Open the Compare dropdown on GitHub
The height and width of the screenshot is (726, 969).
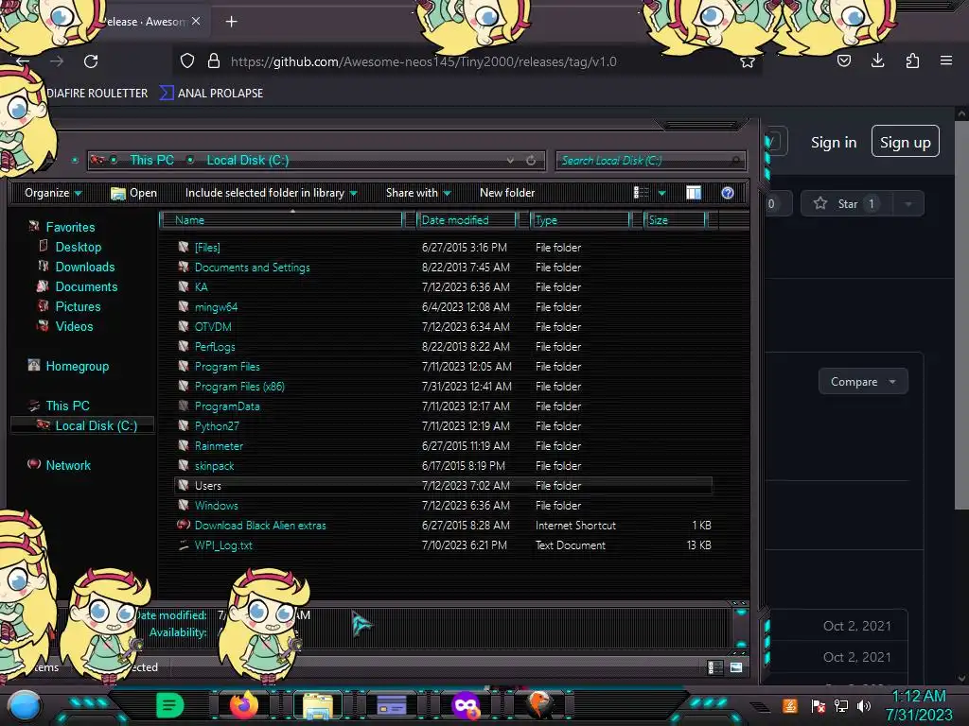click(x=863, y=382)
